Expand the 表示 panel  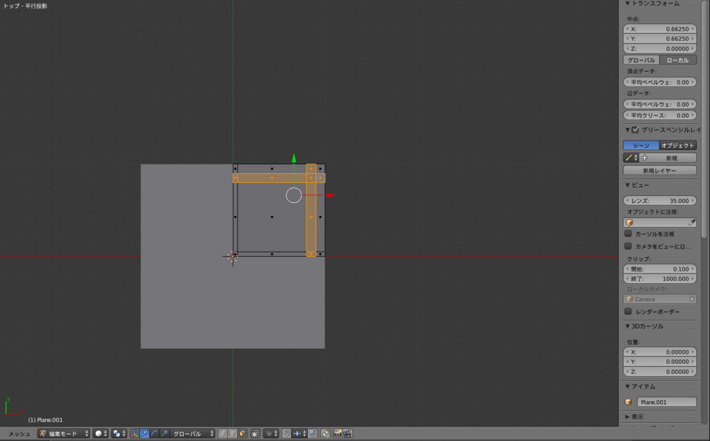click(x=627, y=417)
